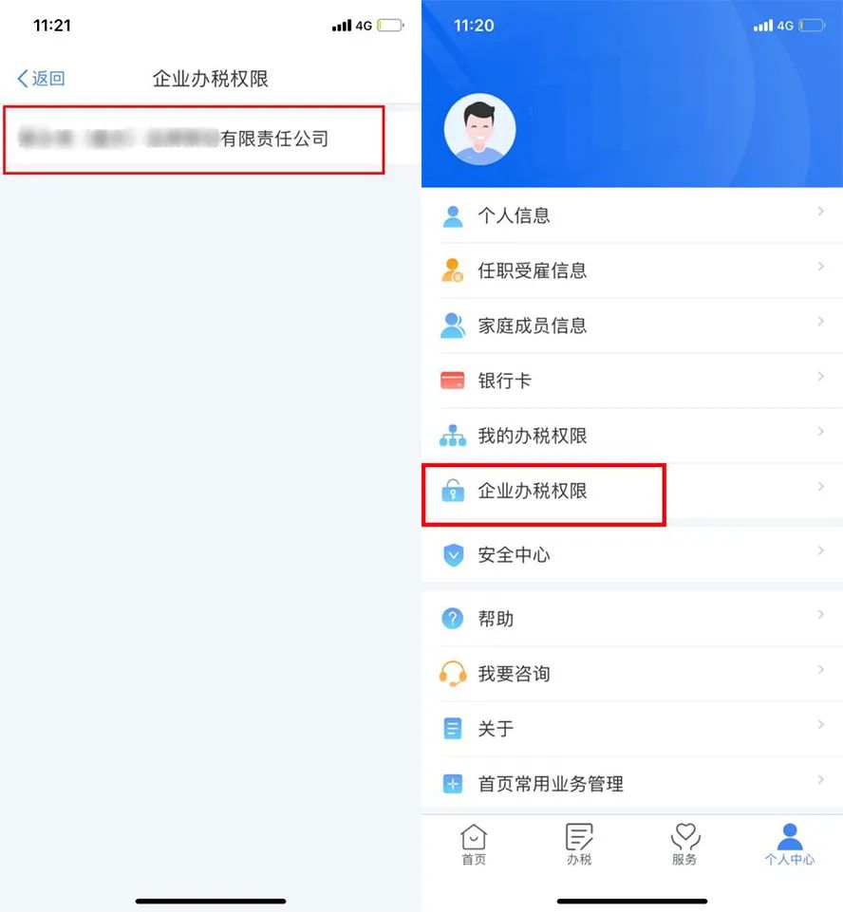Select the 有限责任公司 company entry
Image resolution: width=843 pixels, height=912 pixels.
[x=194, y=139]
